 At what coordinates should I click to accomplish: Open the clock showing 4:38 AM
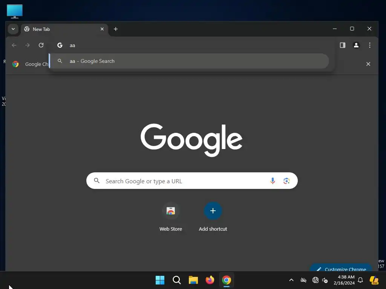point(344,280)
